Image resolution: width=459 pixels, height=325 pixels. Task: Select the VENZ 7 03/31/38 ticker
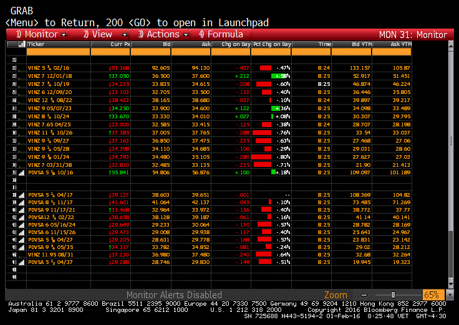(50, 165)
